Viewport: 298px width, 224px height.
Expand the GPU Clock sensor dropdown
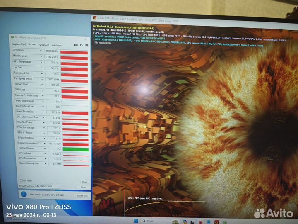click(x=41, y=51)
